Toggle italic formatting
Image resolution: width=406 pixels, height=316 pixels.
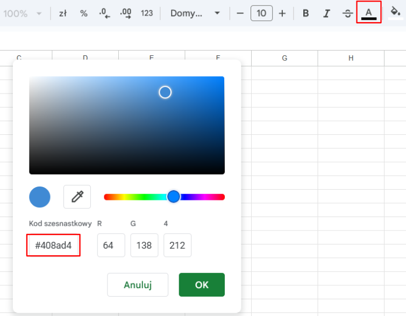tap(326, 13)
